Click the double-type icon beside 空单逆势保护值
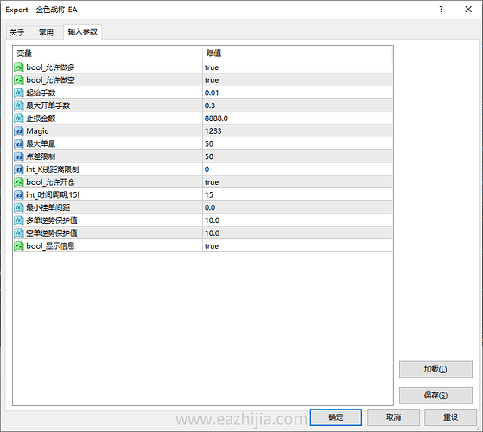 (19, 233)
